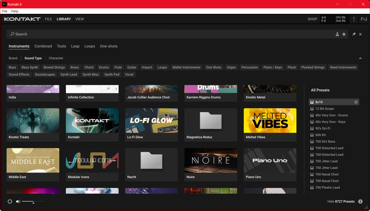This screenshot has width=370, height=211.
Task: Pin the browser with the pin icon
Action: (x=354, y=34)
